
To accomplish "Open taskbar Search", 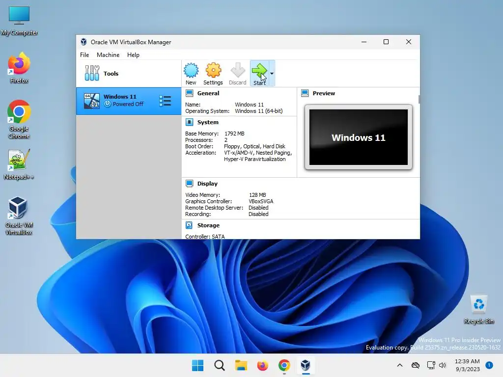I will point(220,365).
